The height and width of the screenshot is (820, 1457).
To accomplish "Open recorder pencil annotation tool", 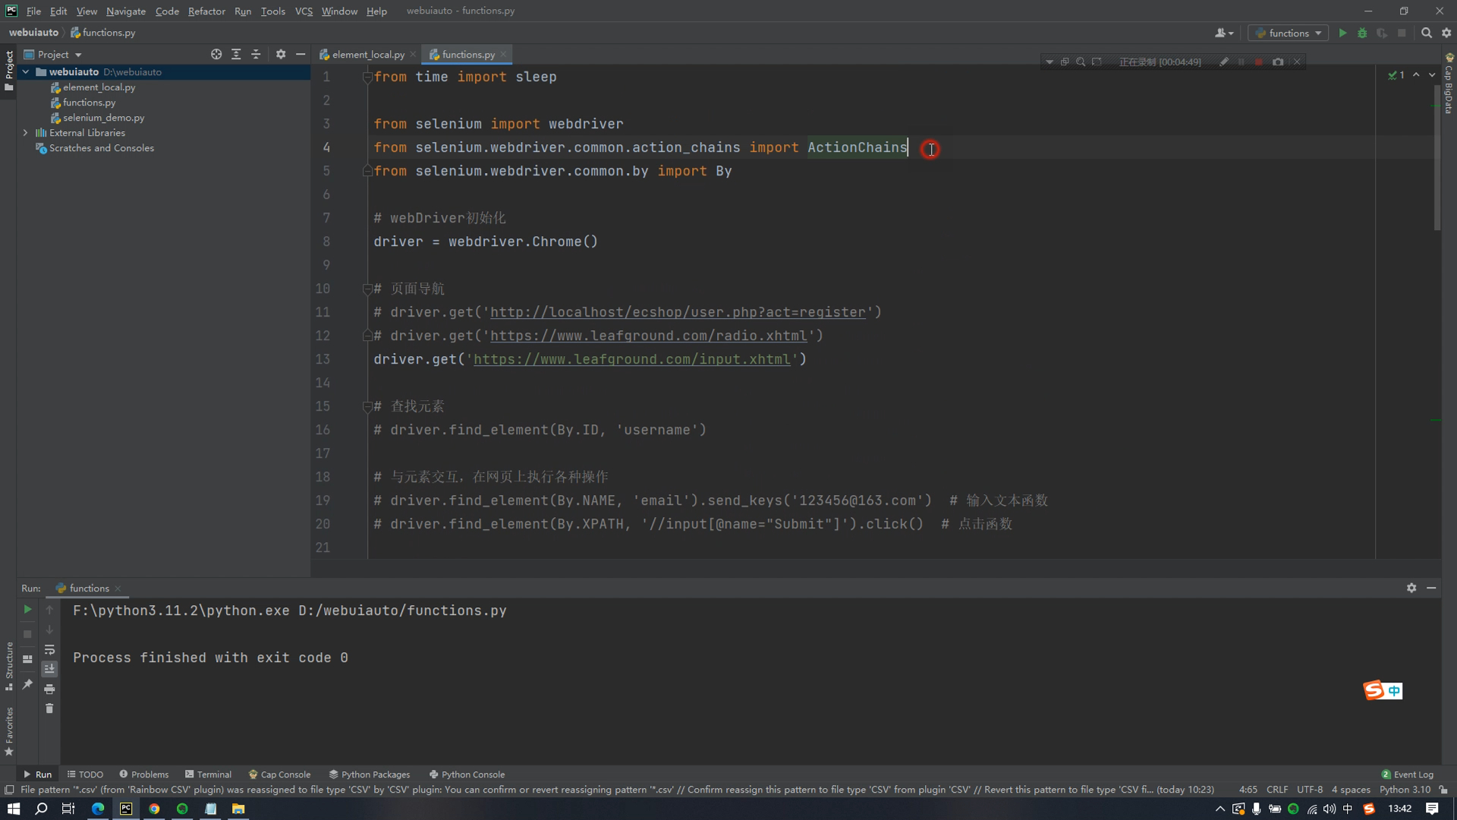I will 1224,61.
